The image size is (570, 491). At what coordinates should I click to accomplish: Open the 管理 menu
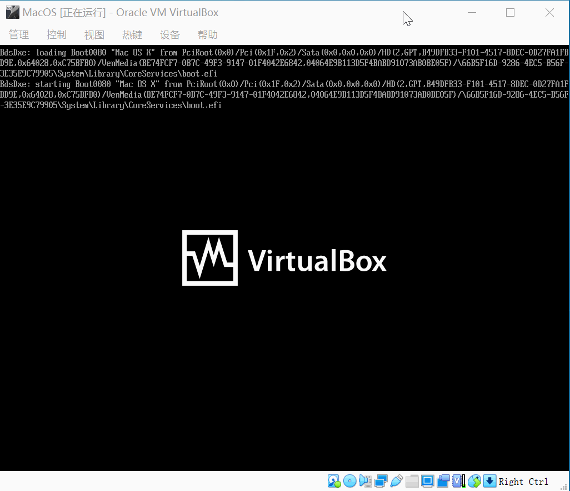click(x=19, y=35)
